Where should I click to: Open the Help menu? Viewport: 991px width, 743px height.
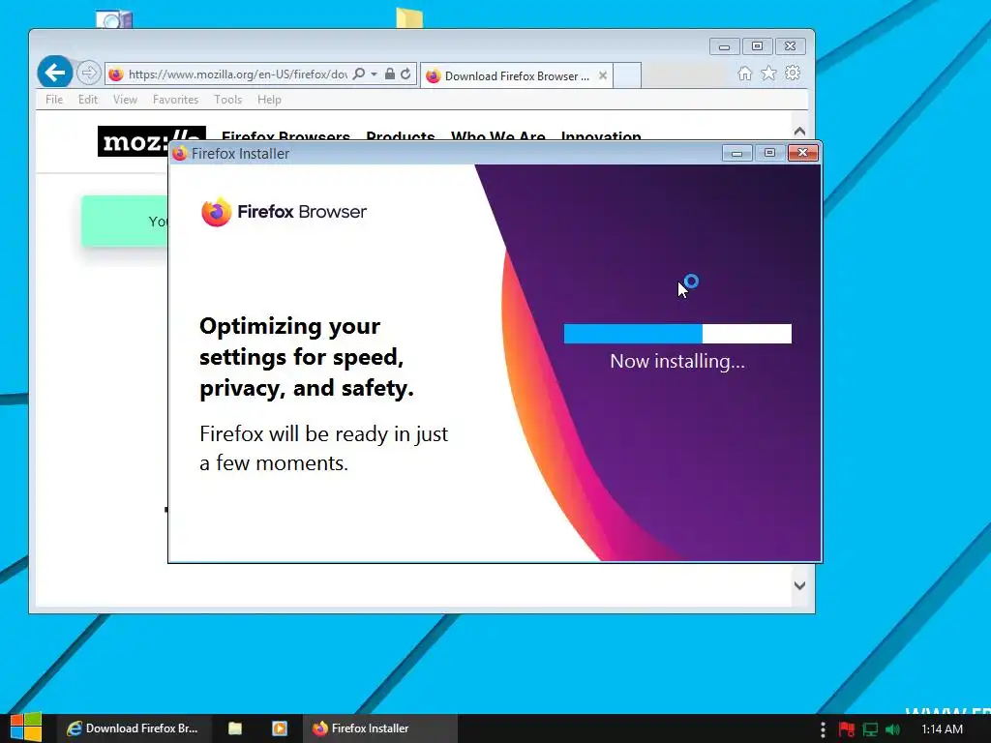coord(269,100)
